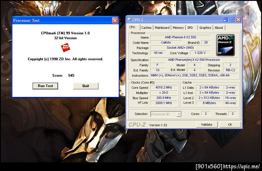Click the Bus Speed value 200.9 MHz
Viewport: 262px width, 171px height.
(164, 98)
